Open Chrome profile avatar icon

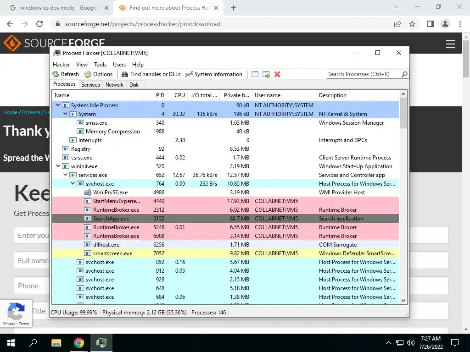[445, 24]
